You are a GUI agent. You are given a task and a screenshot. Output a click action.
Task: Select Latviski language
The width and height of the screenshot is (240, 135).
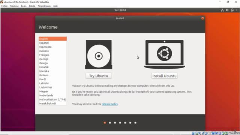[x=52, y=83]
